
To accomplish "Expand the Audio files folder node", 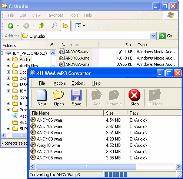I will (x=8, y=66).
